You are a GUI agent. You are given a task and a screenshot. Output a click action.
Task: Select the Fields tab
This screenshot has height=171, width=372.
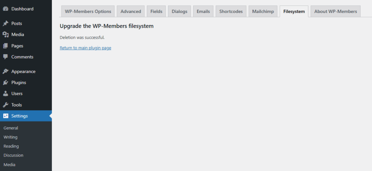(157, 12)
